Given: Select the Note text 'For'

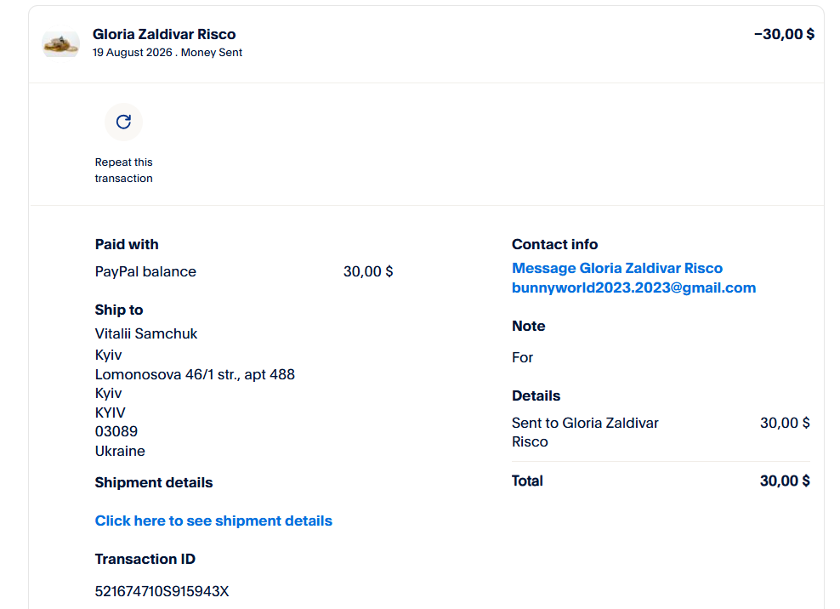Looking at the screenshot, I should (522, 357).
